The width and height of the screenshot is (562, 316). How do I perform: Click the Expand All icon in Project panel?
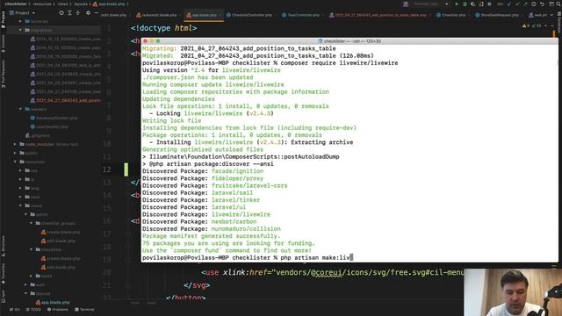pyautogui.click(x=69, y=12)
